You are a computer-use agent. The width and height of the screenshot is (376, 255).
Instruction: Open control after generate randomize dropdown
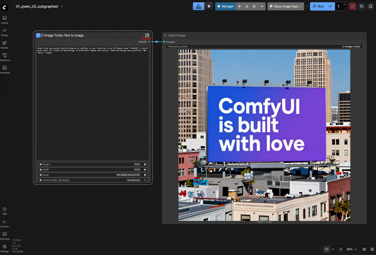coord(93,180)
